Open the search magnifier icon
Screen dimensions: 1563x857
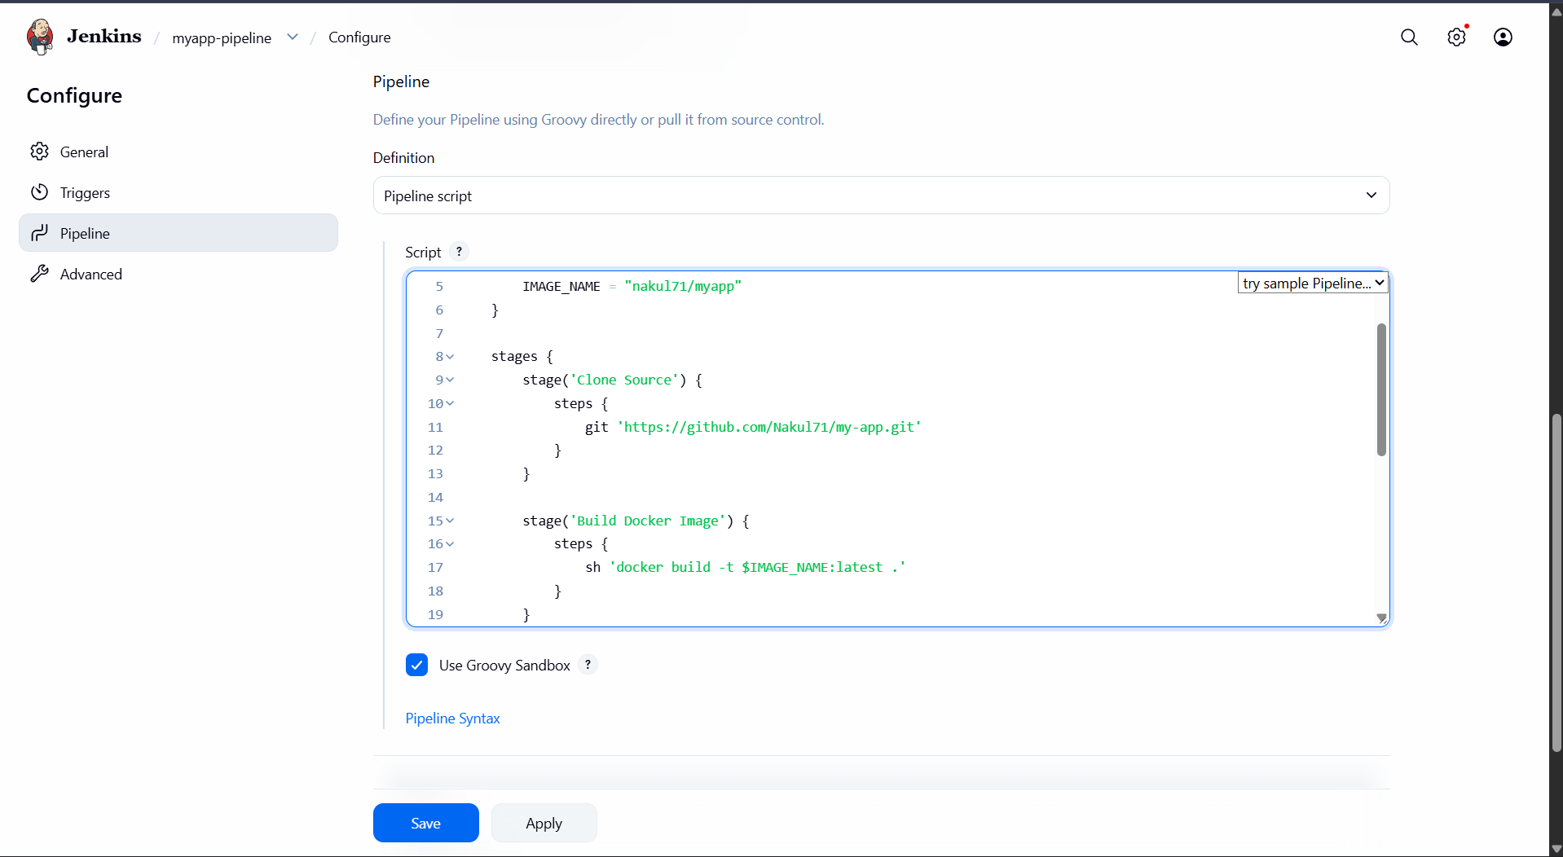coord(1409,37)
